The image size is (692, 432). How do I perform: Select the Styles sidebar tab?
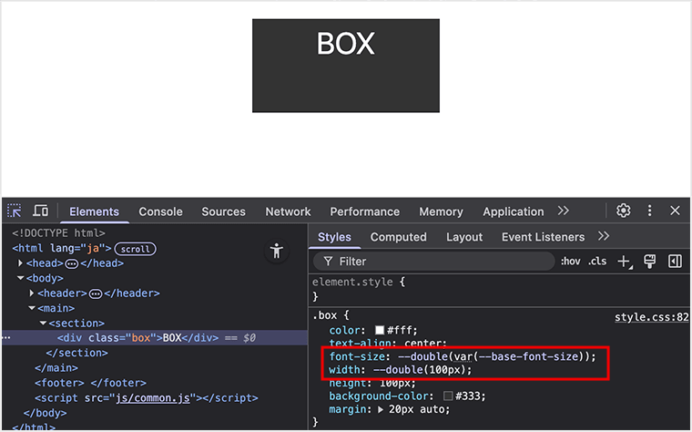coord(334,237)
